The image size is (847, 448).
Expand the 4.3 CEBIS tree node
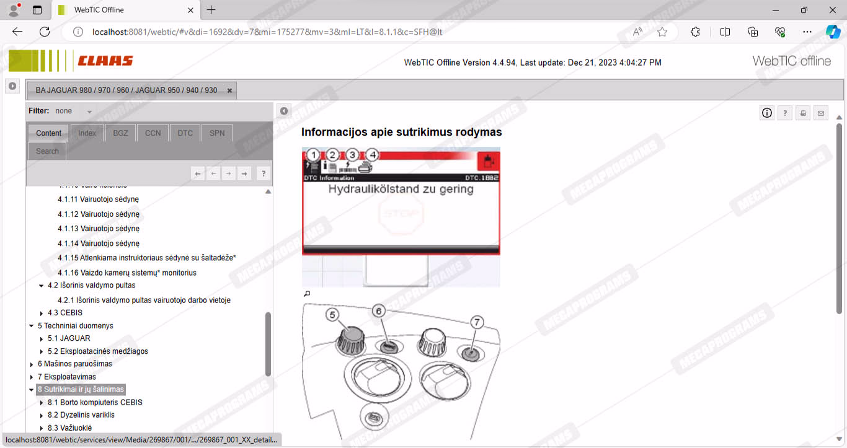coord(42,313)
